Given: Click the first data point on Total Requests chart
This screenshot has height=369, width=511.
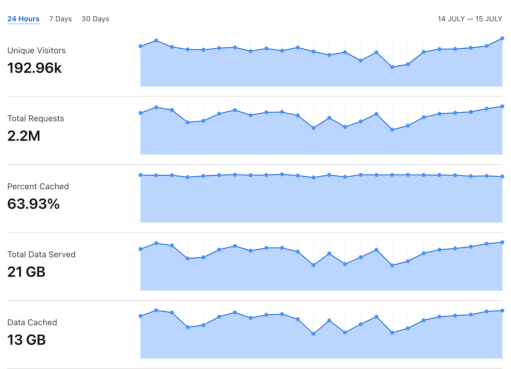Looking at the screenshot, I should coord(140,113).
